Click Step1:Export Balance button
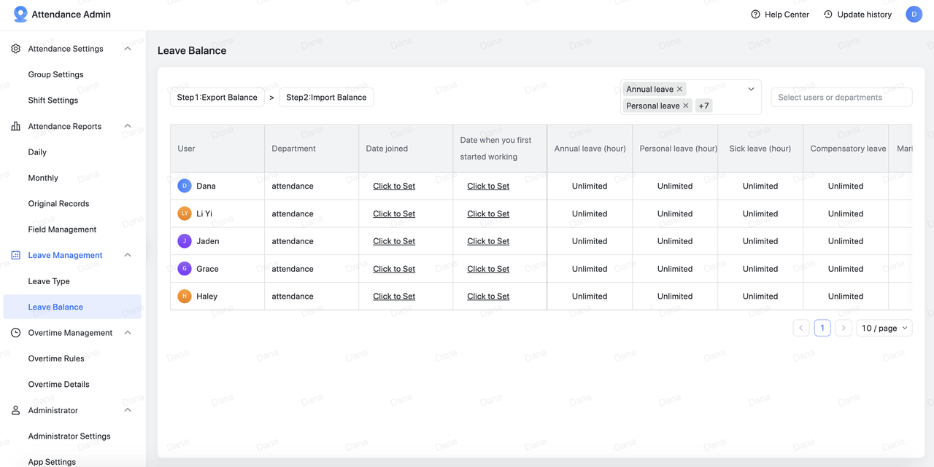Viewport: 934px width, 467px height. (217, 98)
